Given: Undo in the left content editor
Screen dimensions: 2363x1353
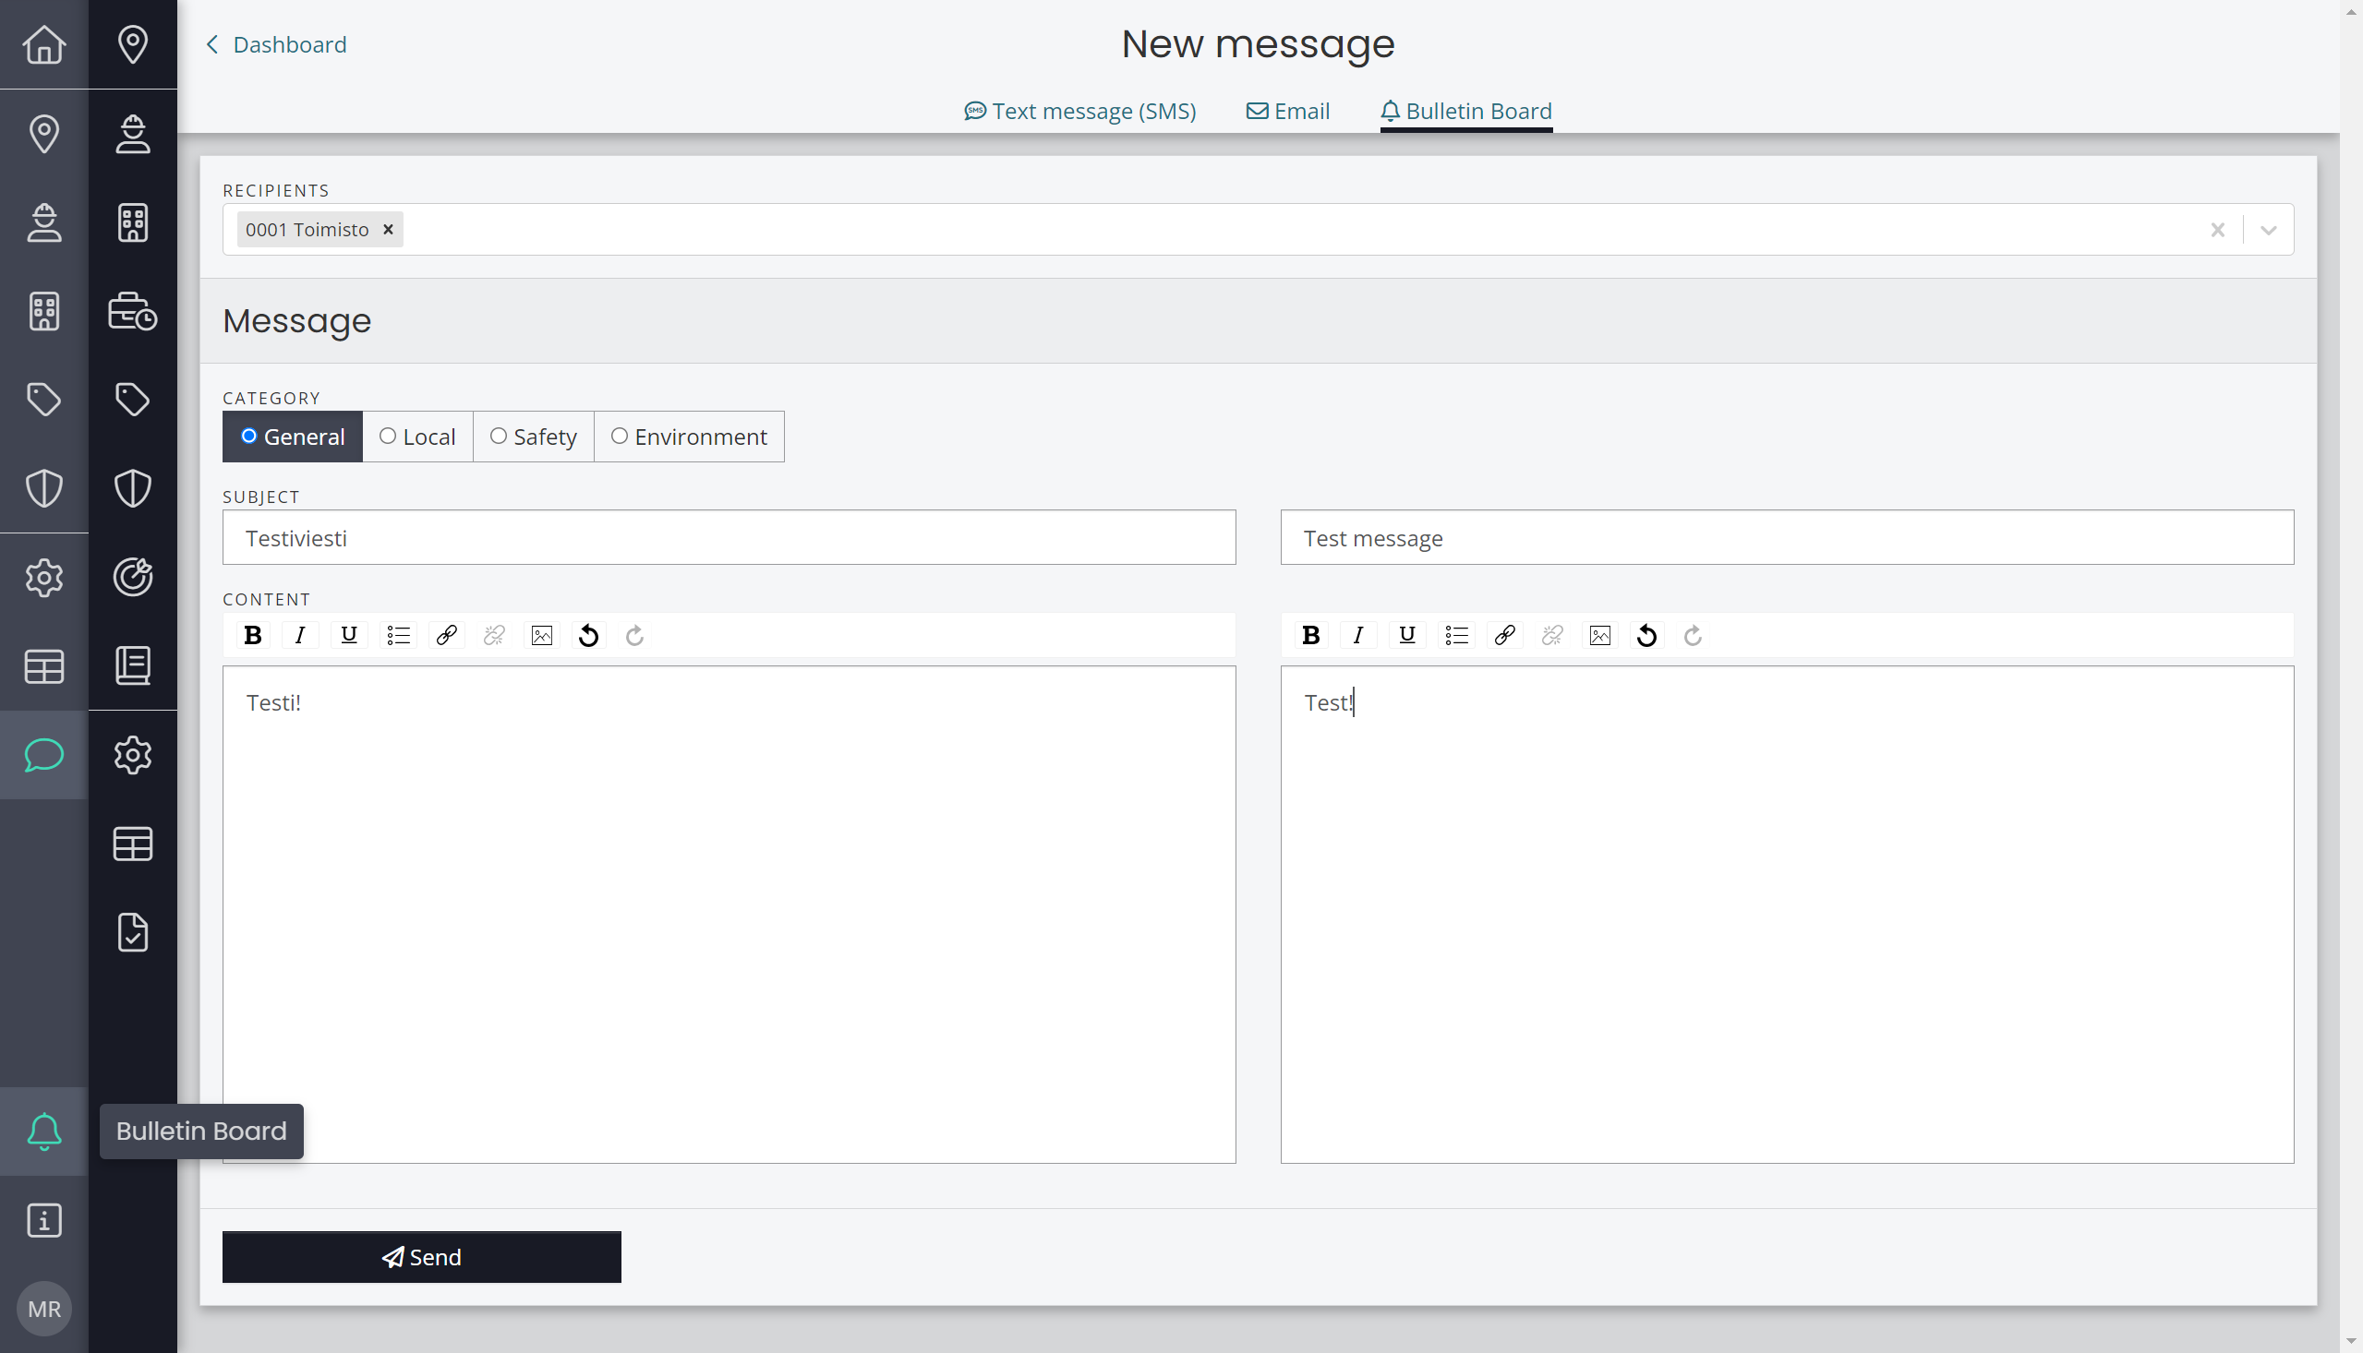Looking at the screenshot, I should [x=588, y=635].
